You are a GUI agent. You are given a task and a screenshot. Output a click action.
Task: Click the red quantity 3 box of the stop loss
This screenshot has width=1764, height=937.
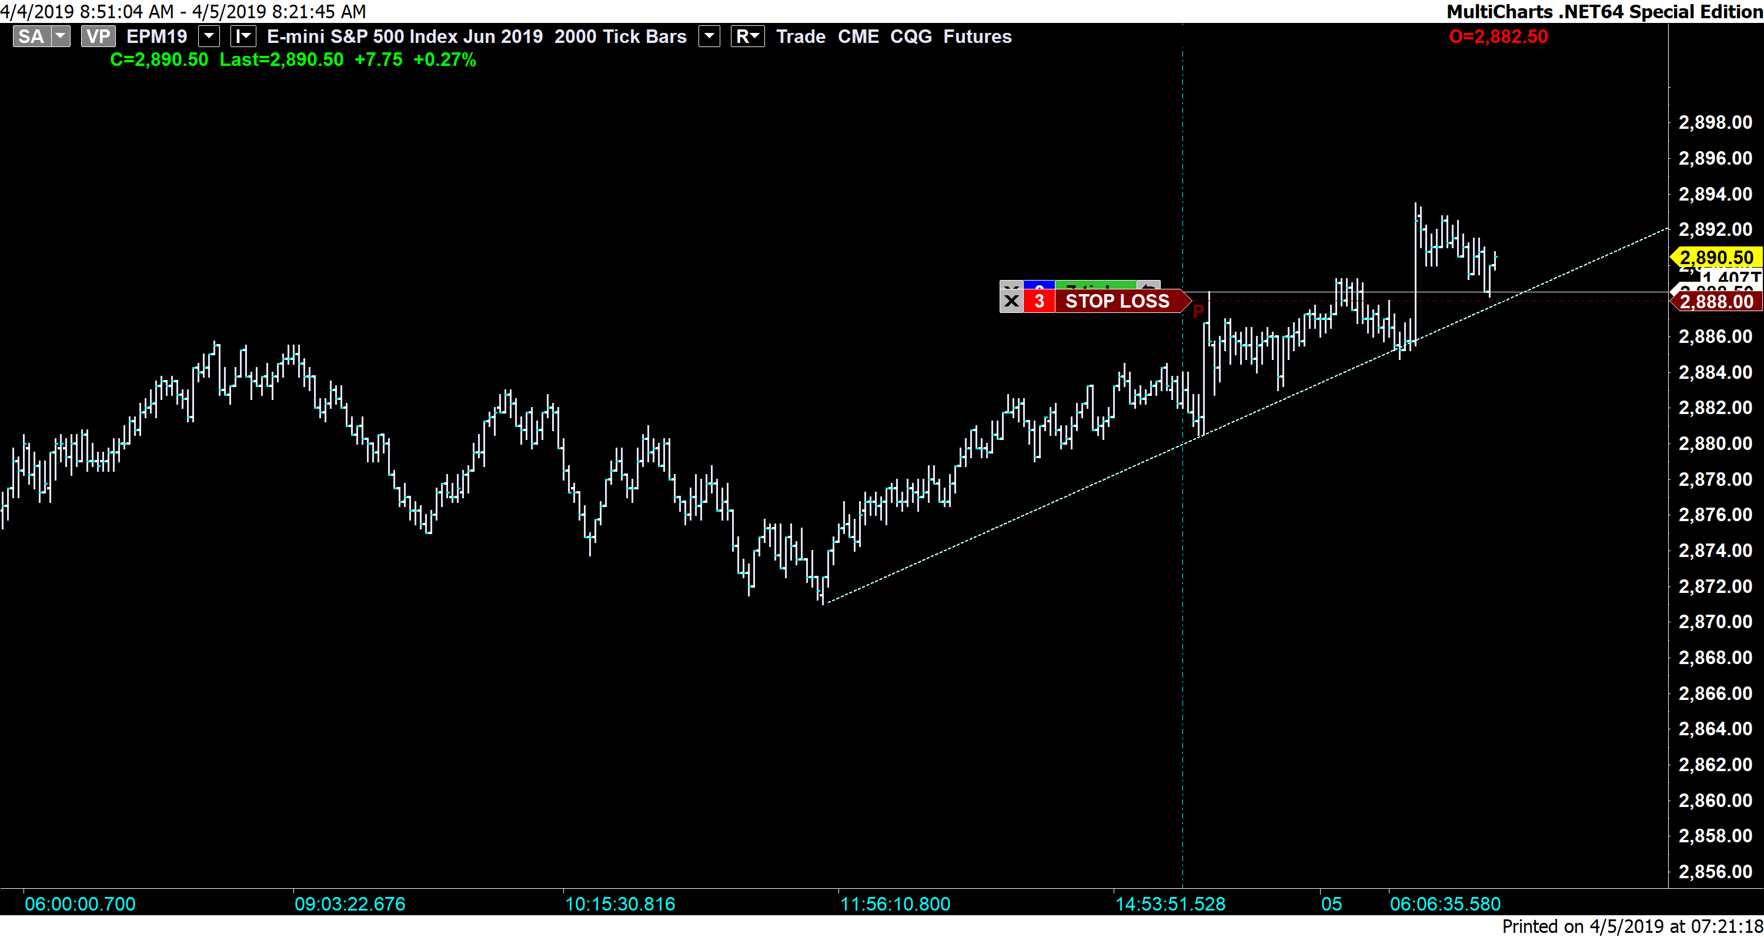pyautogui.click(x=1039, y=301)
